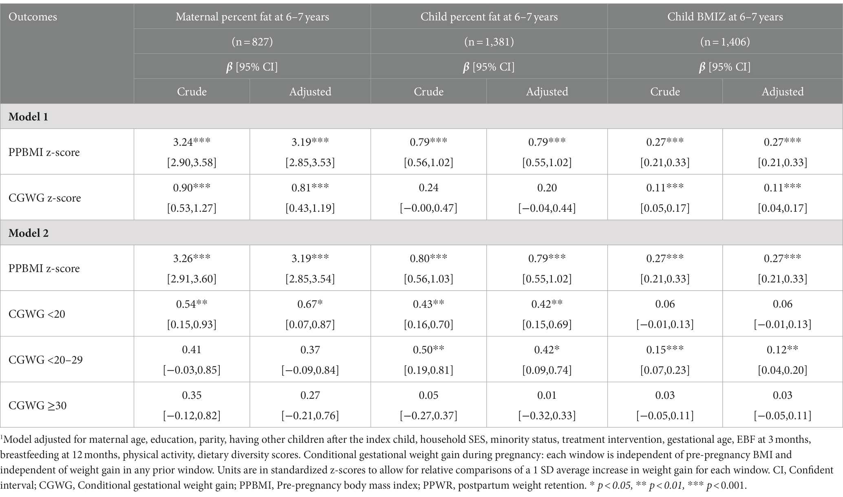Select the (n = 1,406) sample size cell
The height and width of the screenshot is (497, 843).
pyautogui.click(x=725, y=42)
